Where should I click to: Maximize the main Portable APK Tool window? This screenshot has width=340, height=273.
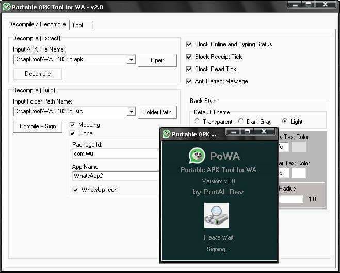pyautogui.click(x=309, y=5)
